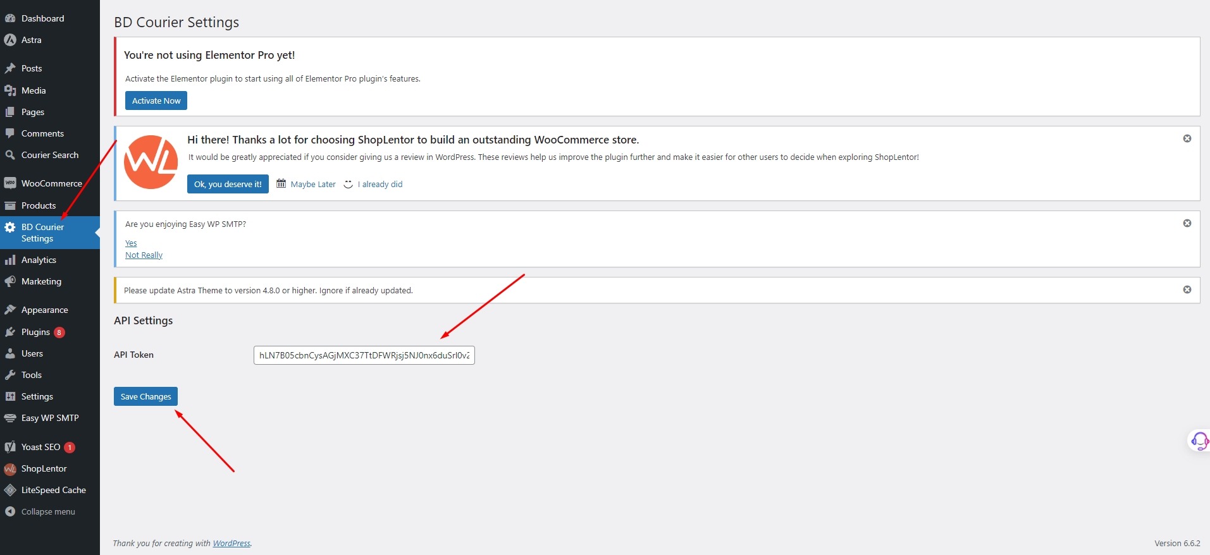Click the BD Courier Settings gear icon
The image size is (1210, 555).
pos(10,227)
